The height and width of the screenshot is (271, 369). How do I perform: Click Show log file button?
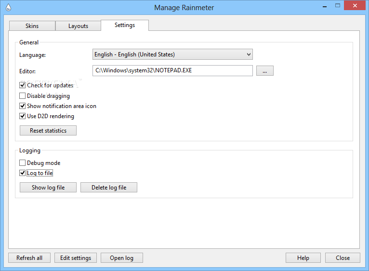[x=48, y=188]
